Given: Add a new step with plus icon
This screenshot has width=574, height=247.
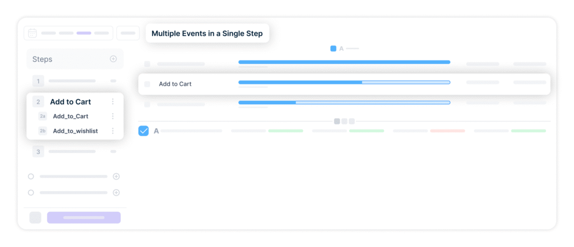Looking at the screenshot, I should 113,59.
